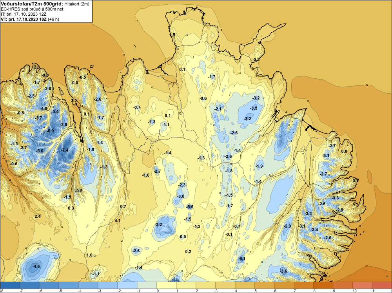Click the -6.0 temperature value
Screen dimensions: 392x293
coord(50,131)
